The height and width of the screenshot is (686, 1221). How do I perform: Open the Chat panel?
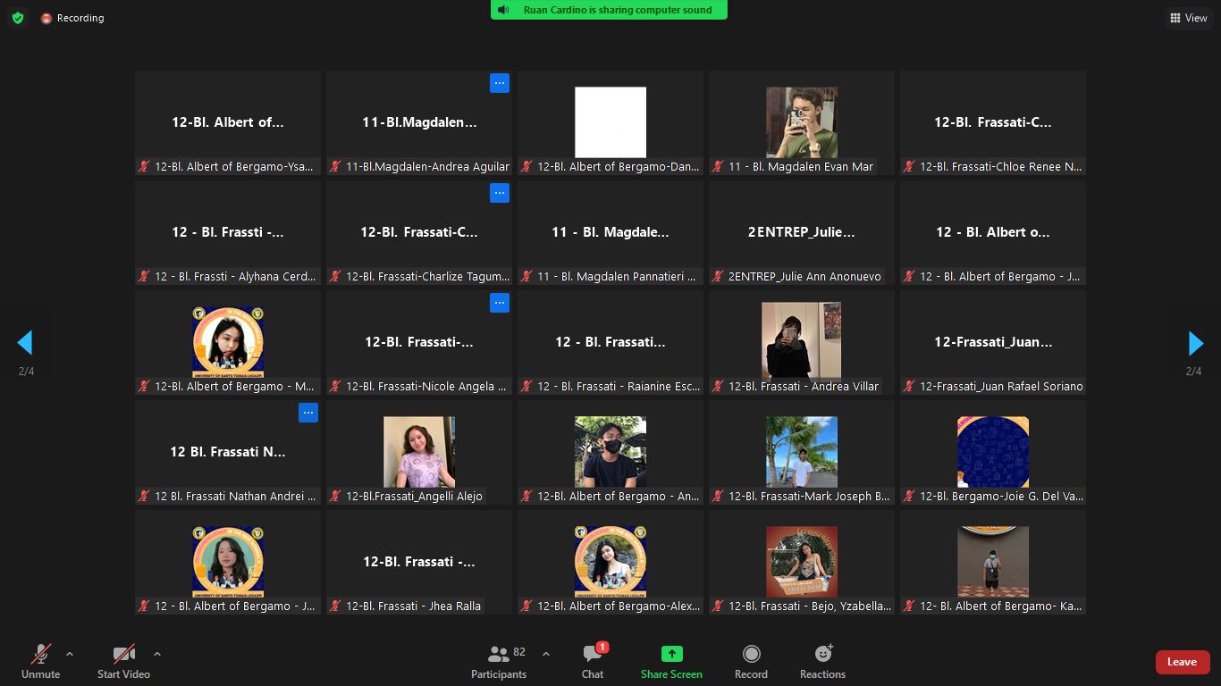point(592,662)
